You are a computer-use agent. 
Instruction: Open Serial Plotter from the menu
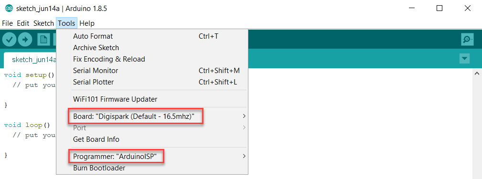[152, 82]
